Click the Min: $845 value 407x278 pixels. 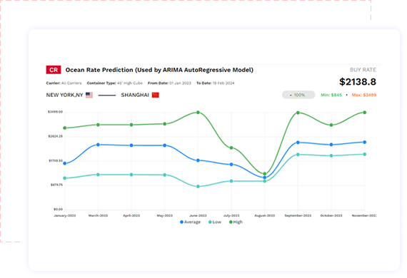pos(331,95)
